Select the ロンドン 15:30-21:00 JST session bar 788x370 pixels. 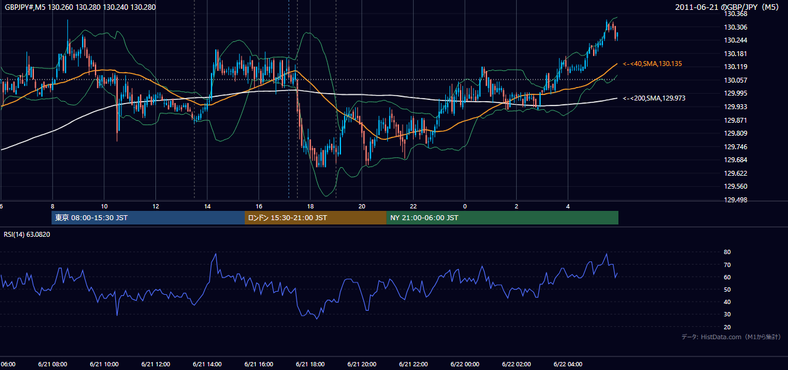pos(316,218)
